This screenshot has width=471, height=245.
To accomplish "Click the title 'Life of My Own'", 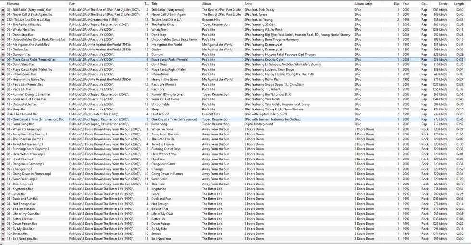I will click(x=162, y=214).
